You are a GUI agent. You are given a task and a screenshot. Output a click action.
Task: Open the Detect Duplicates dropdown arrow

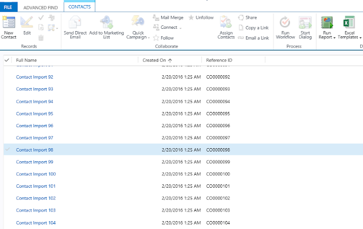(x=57, y=28)
